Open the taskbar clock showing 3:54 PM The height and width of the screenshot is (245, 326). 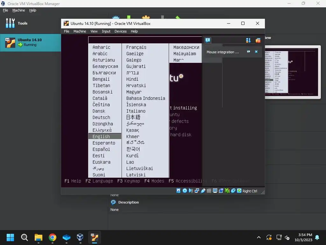[x=303, y=237]
